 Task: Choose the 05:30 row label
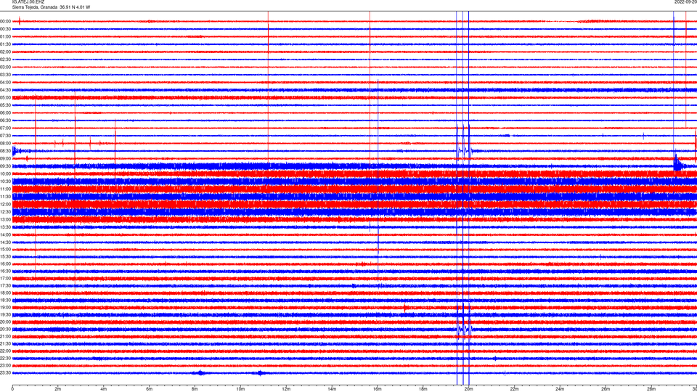5,105
